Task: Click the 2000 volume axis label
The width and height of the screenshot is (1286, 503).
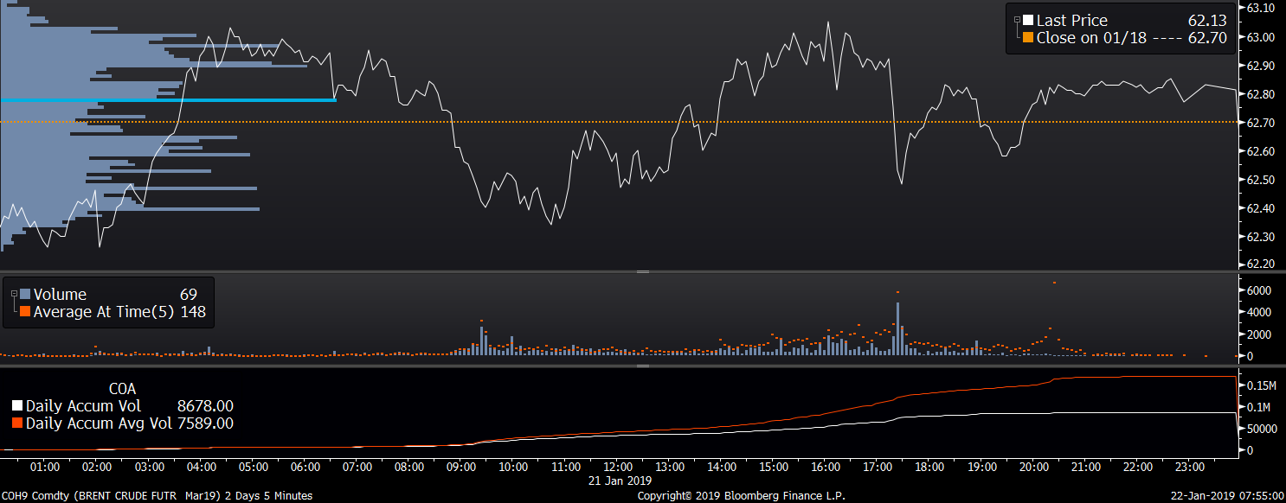Action: click(1257, 334)
